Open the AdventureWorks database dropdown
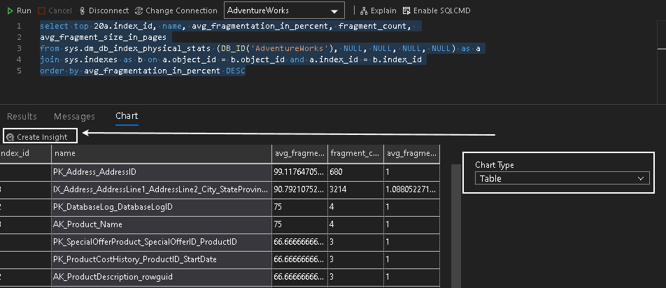The width and height of the screenshot is (666, 288). [284, 10]
